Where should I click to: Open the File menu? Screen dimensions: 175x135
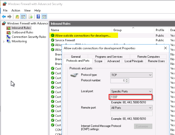pyautogui.click(x=5, y=11)
